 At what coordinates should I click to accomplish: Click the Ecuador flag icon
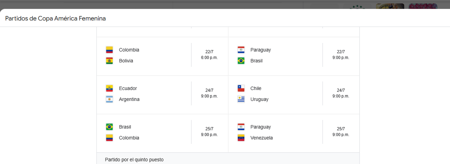[109, 89]
